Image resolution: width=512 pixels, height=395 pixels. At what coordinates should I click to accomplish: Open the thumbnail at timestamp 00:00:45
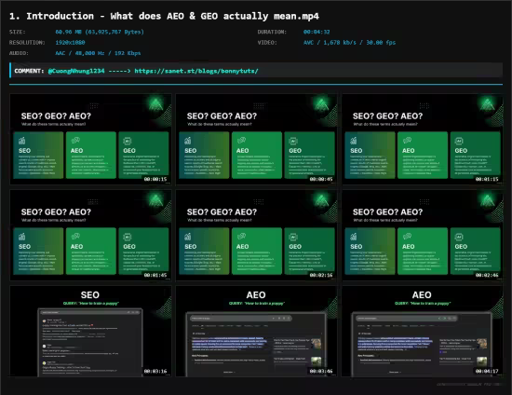pyautogui.click(x=256, y=139)
